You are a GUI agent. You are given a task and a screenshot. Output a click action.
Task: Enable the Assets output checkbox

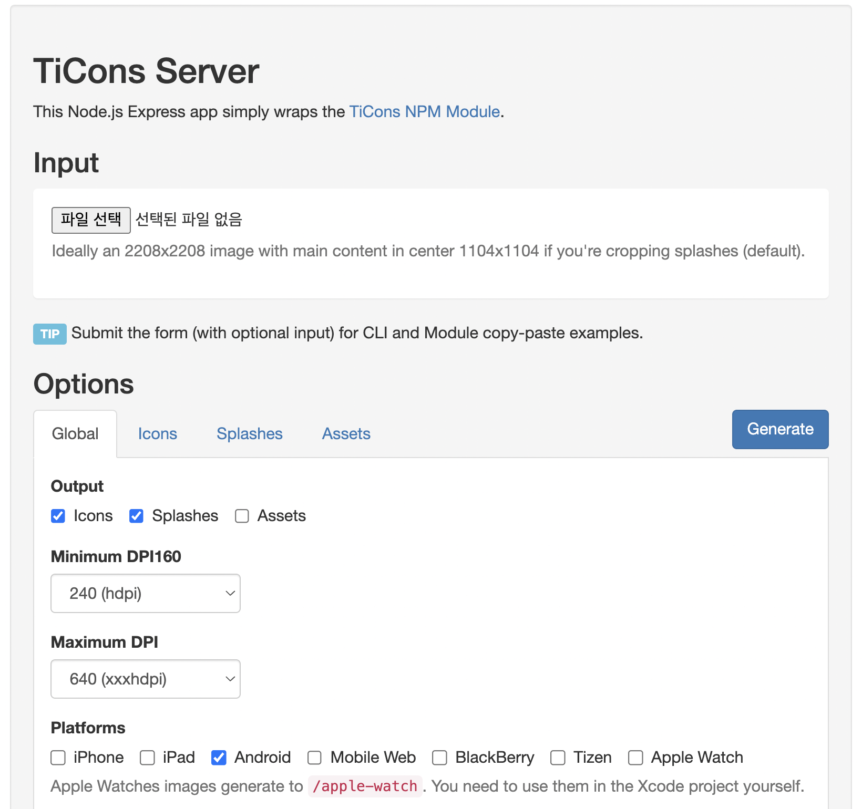click(242, 516)
